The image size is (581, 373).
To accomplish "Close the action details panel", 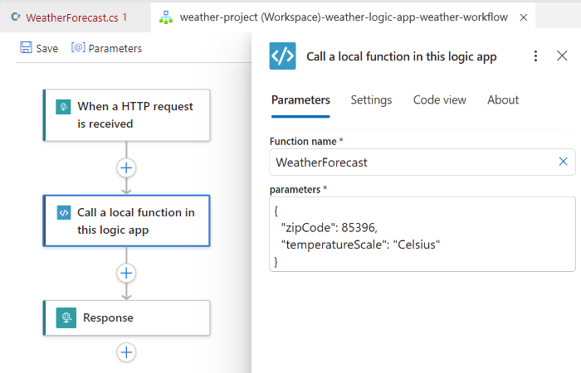I will pyautogui.click(x=562, y=56).
